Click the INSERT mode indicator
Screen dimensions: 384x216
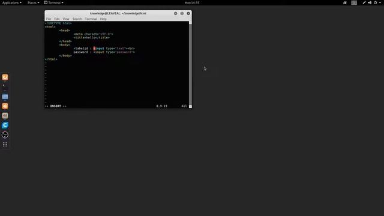click(56, 106)
